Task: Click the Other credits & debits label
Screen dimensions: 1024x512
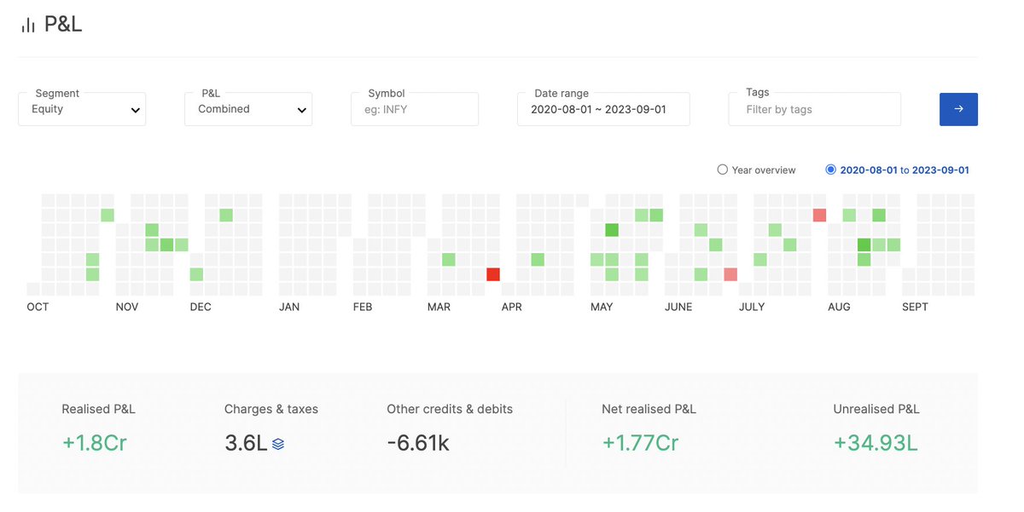Action: pos(450,409)
